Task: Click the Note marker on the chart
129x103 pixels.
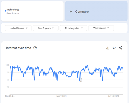Action: (x=81, y=80)
